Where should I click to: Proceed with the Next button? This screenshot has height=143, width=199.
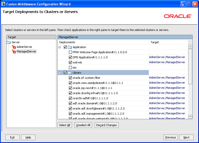click(x=186, y=137)
